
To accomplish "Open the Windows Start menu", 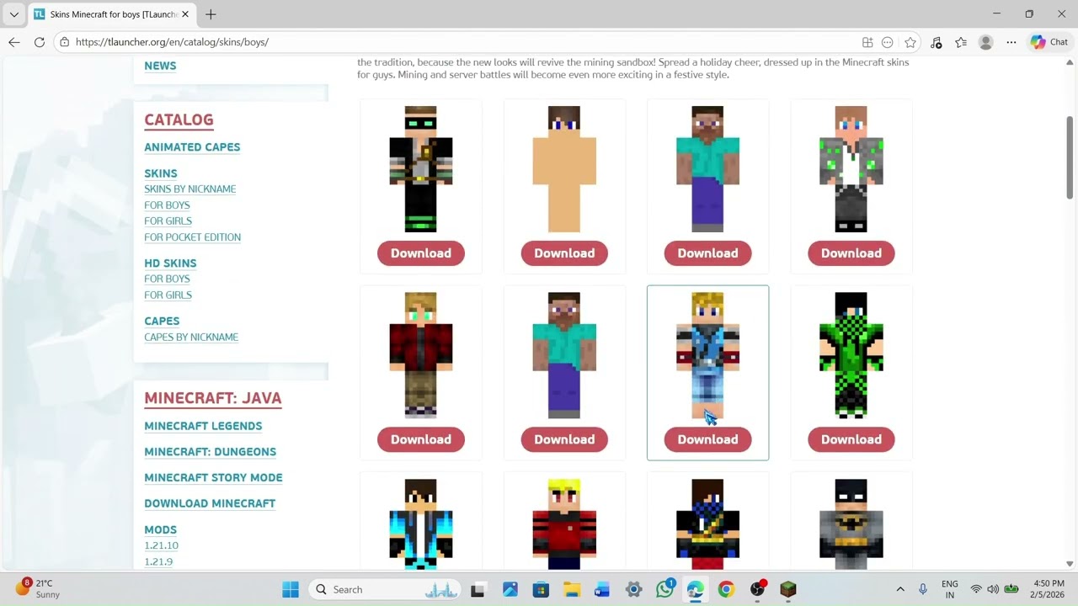I will pyautogui.click(x=291, y=589).
